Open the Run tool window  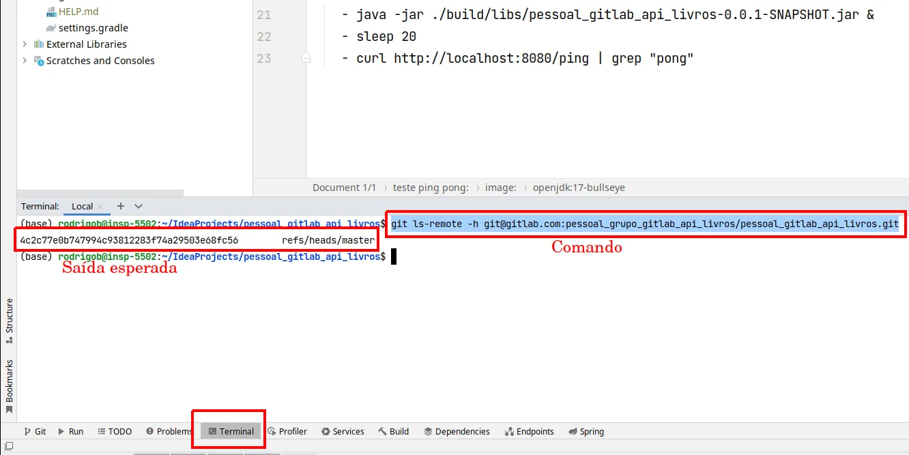pyautogui.click(x=70, y=431)
